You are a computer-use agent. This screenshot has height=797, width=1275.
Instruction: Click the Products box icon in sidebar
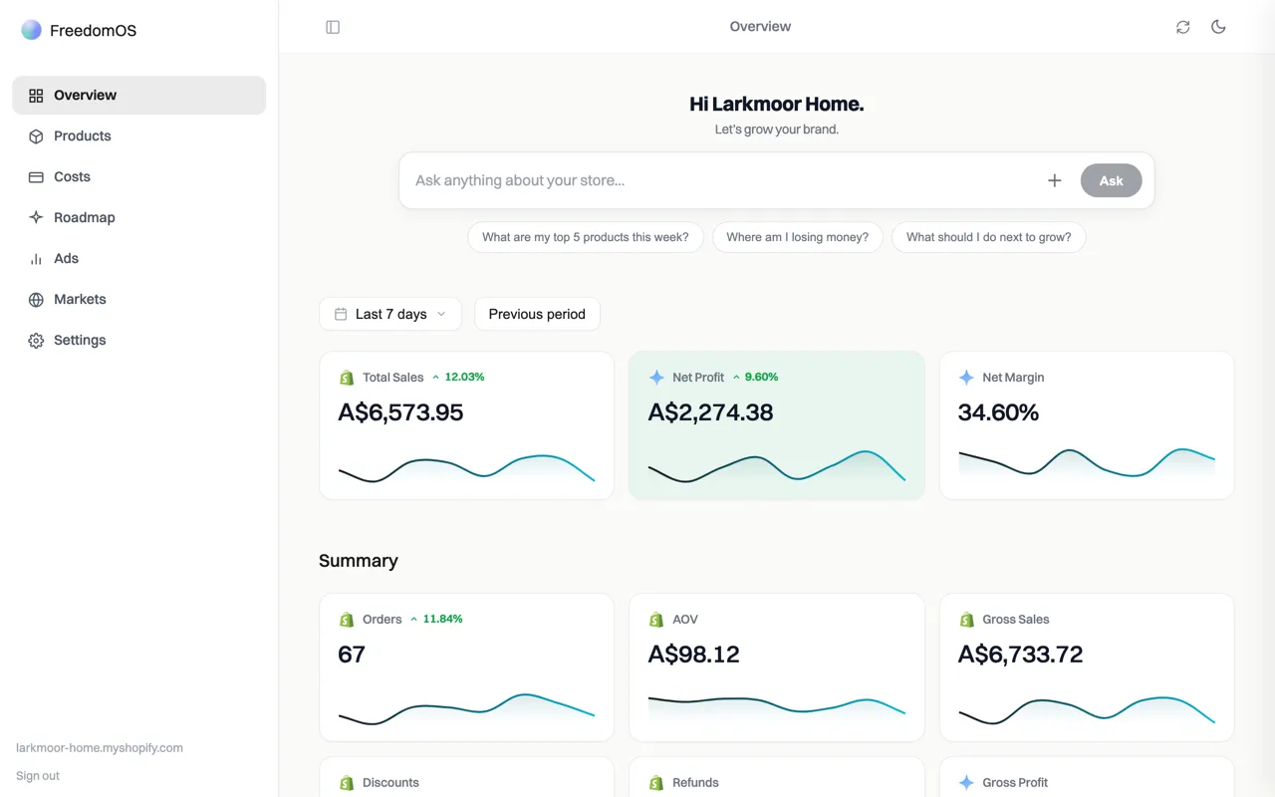click(x=36, y=136)
